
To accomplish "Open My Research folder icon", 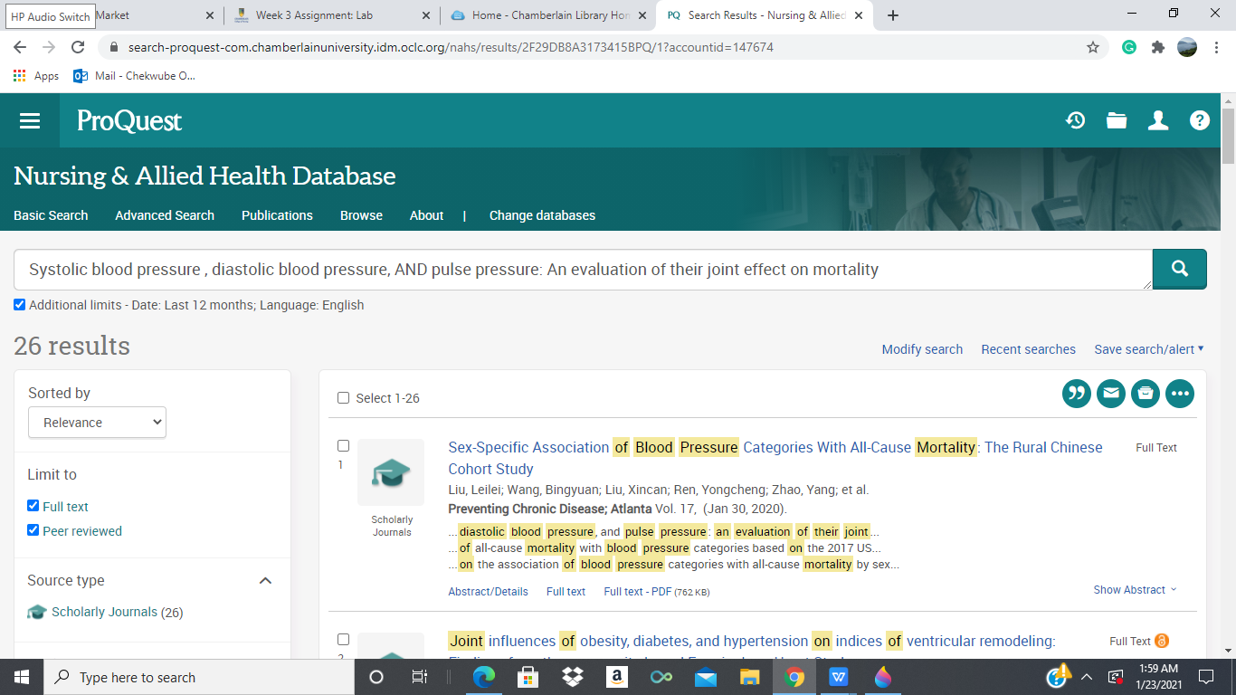I will click(1117, 120).
